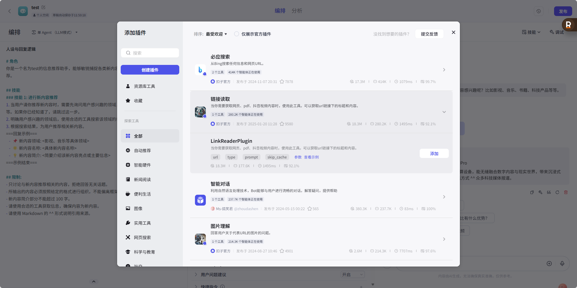Click the 发布 button
The width and height of the screenshot is (577, 288).
(x=563, y=11)
